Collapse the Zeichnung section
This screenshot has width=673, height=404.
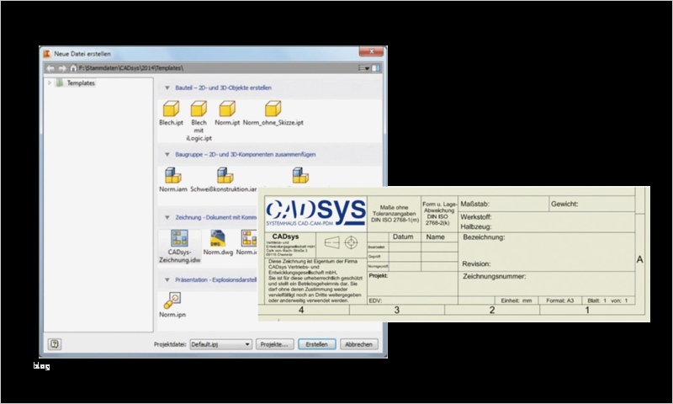(x=167, y=217)
